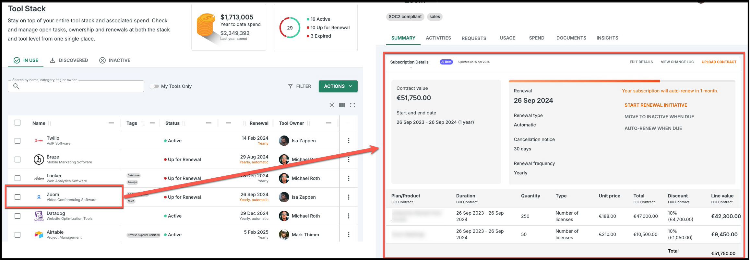Open the Status column menu handle
750x260 pixels.
[209, 123]
